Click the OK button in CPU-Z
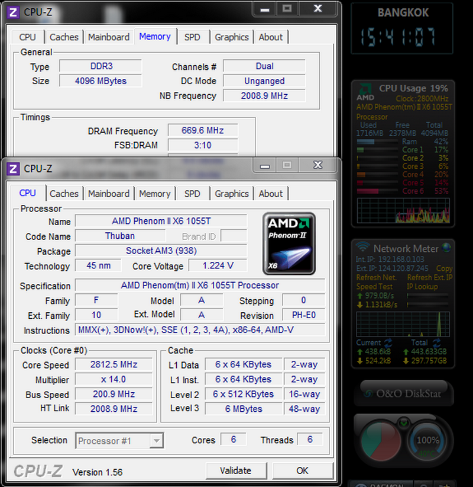This screenshot has height=487, width=473. point(303,470)
